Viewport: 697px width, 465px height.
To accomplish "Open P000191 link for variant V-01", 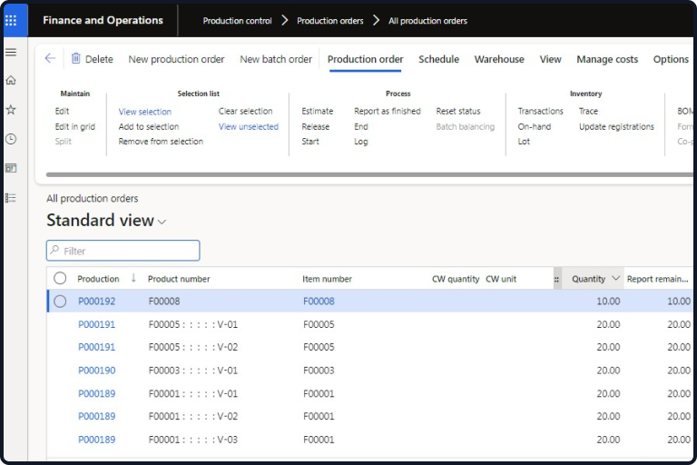I will click(x=97, y=324).
